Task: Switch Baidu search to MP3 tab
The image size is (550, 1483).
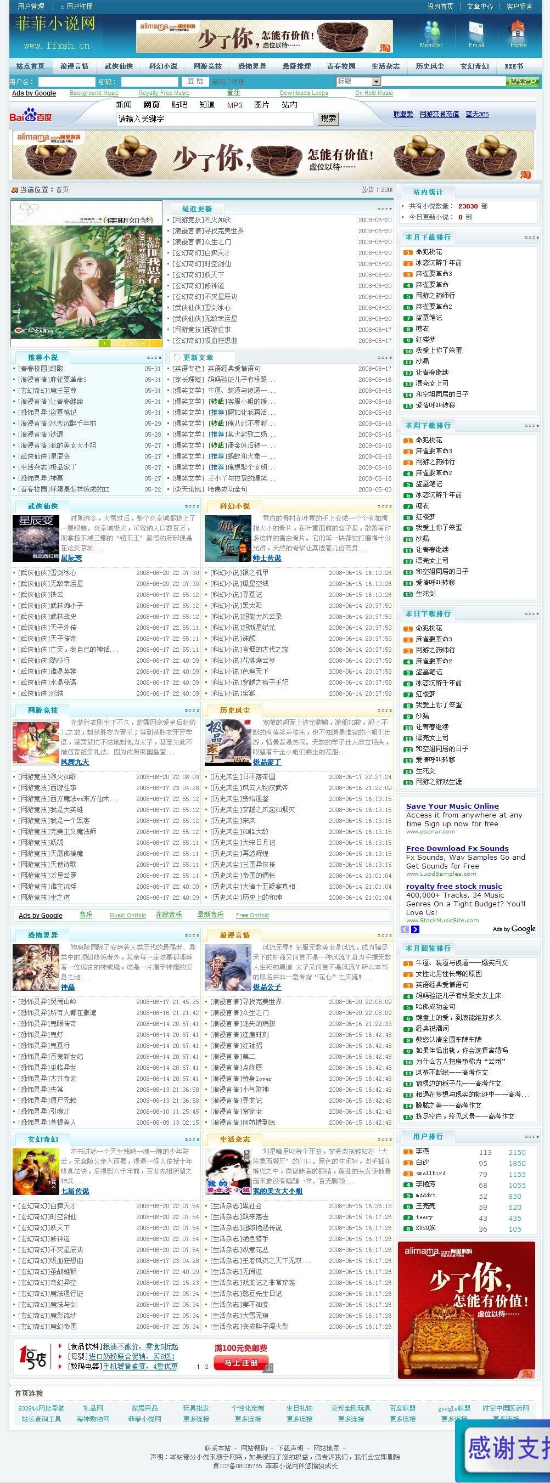Action: (234, 105)
